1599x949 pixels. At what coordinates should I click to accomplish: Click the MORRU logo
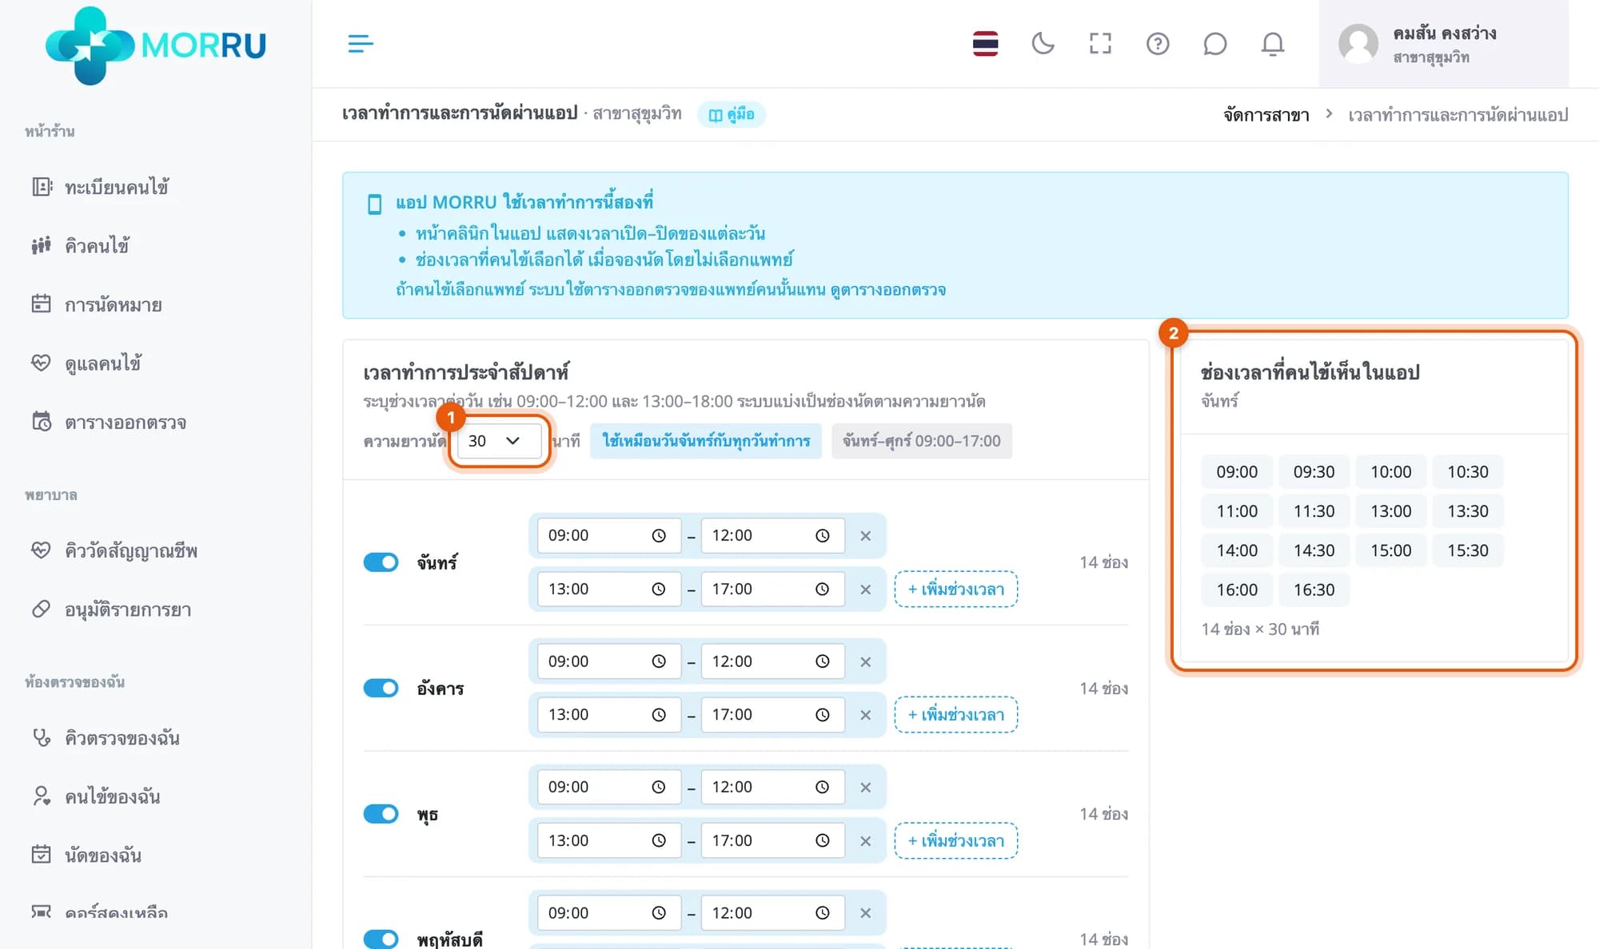point(156,45)
